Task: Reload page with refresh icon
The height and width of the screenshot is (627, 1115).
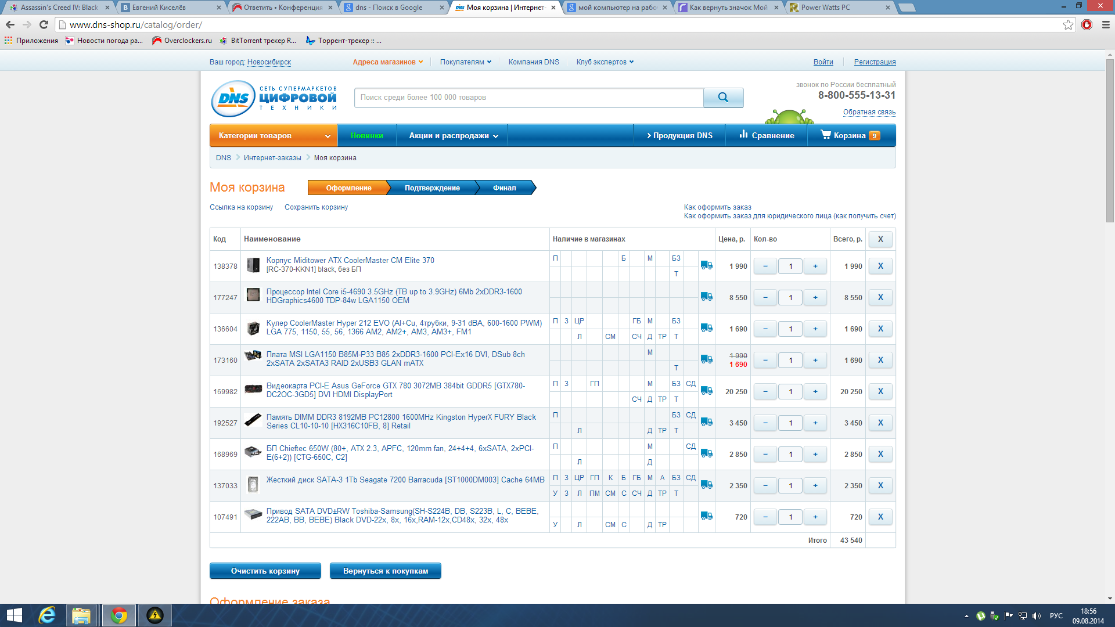Action: pos(44,24)
